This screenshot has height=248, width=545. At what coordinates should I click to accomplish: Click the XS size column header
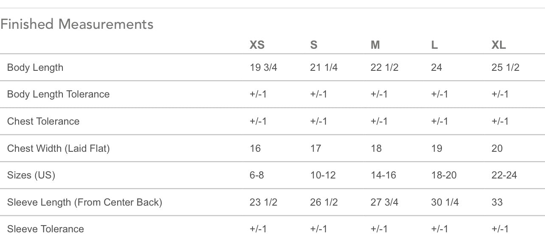coord(257,45)
